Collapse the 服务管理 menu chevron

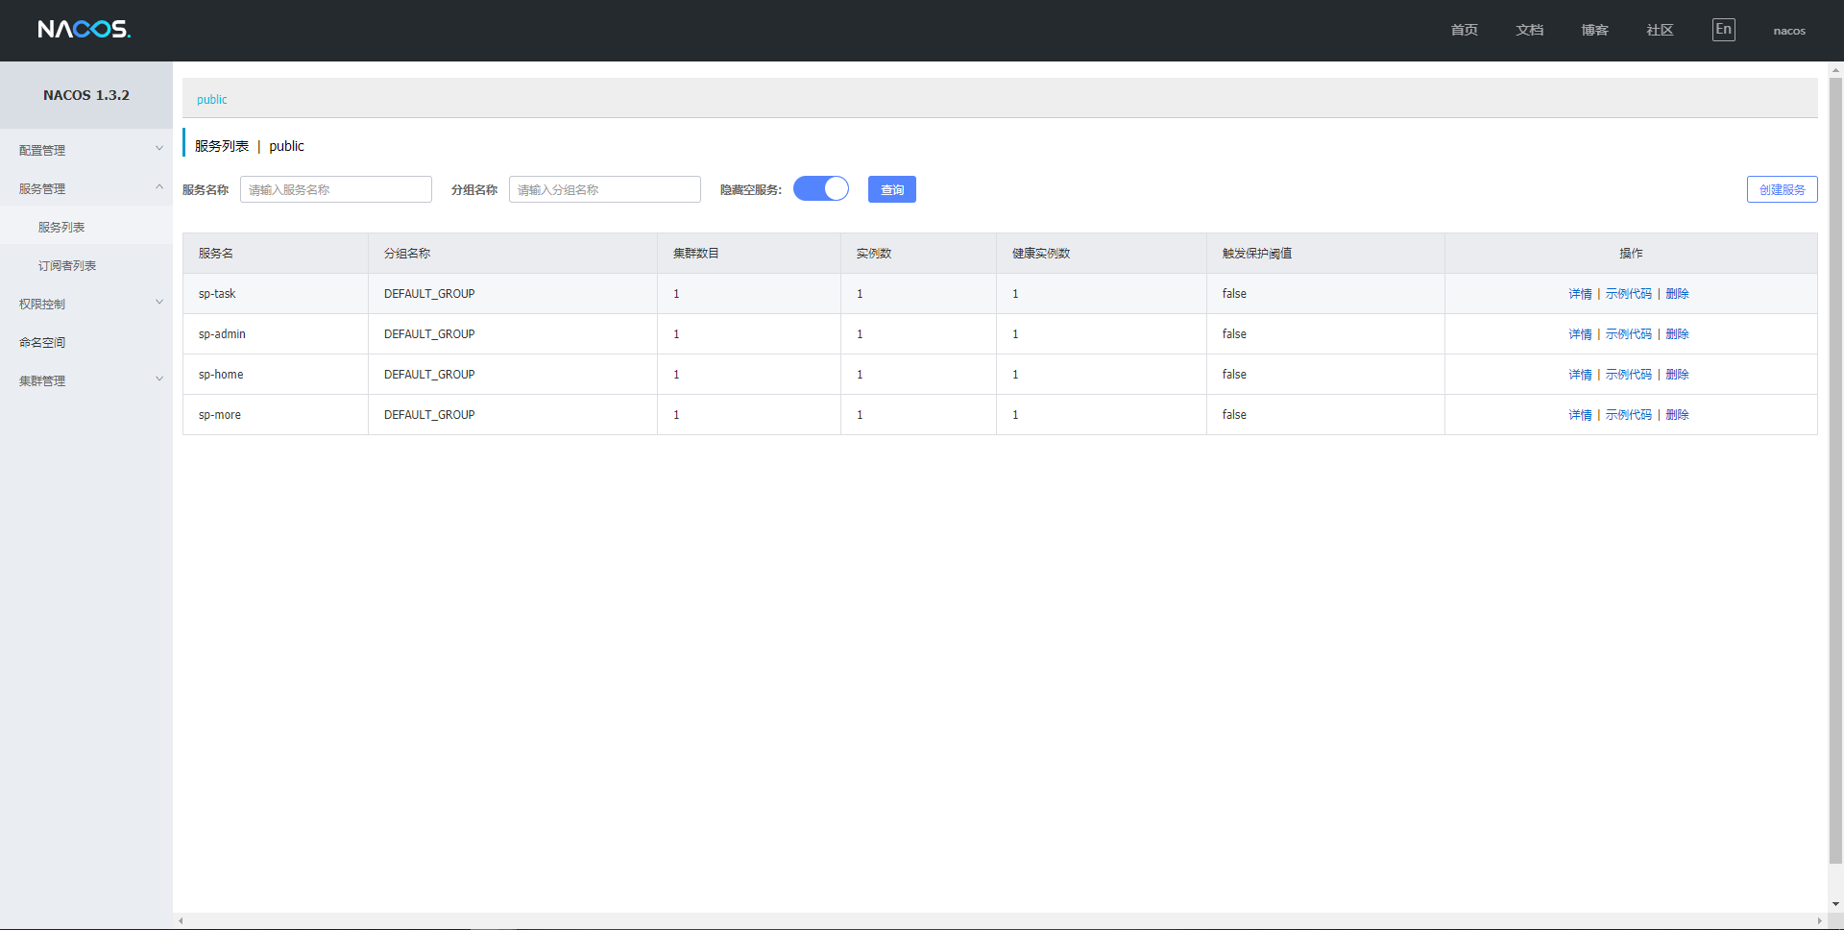click(x=159, y=187)
